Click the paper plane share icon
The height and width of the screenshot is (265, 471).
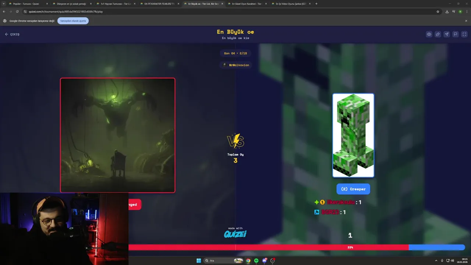click(x=447, y=34)
